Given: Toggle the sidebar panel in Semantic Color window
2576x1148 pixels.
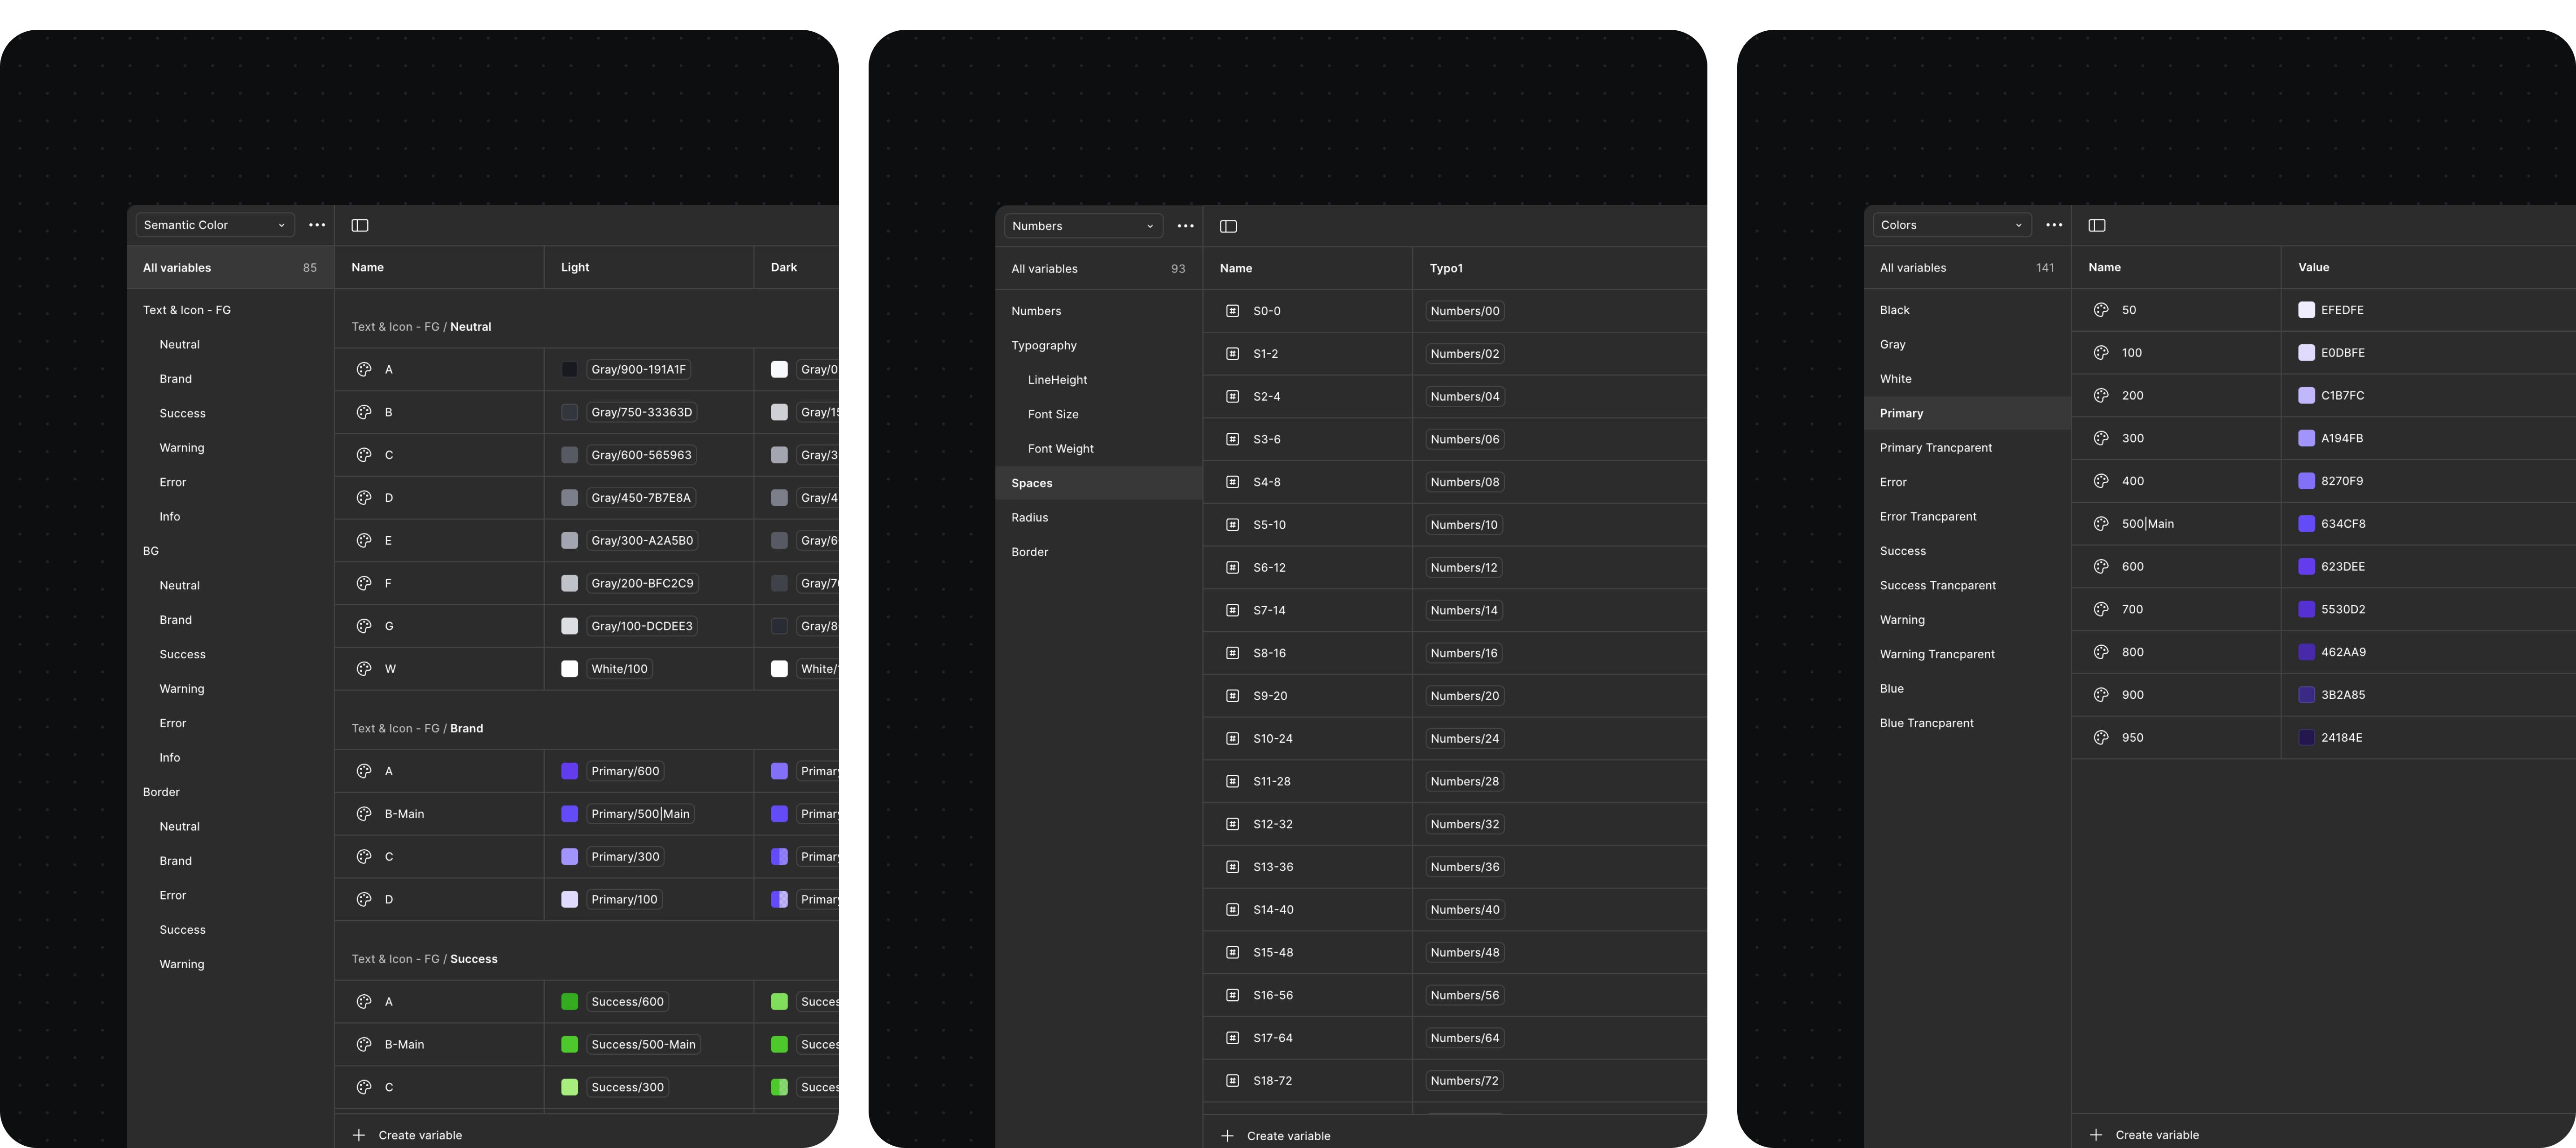Looking at the screenshot, I should [360, 225].
